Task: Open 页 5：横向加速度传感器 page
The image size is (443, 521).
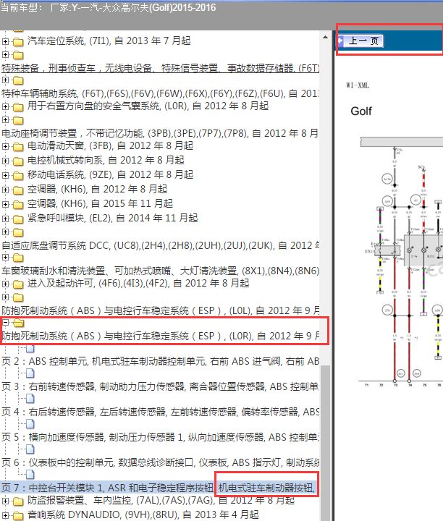Action: point(160,437)
